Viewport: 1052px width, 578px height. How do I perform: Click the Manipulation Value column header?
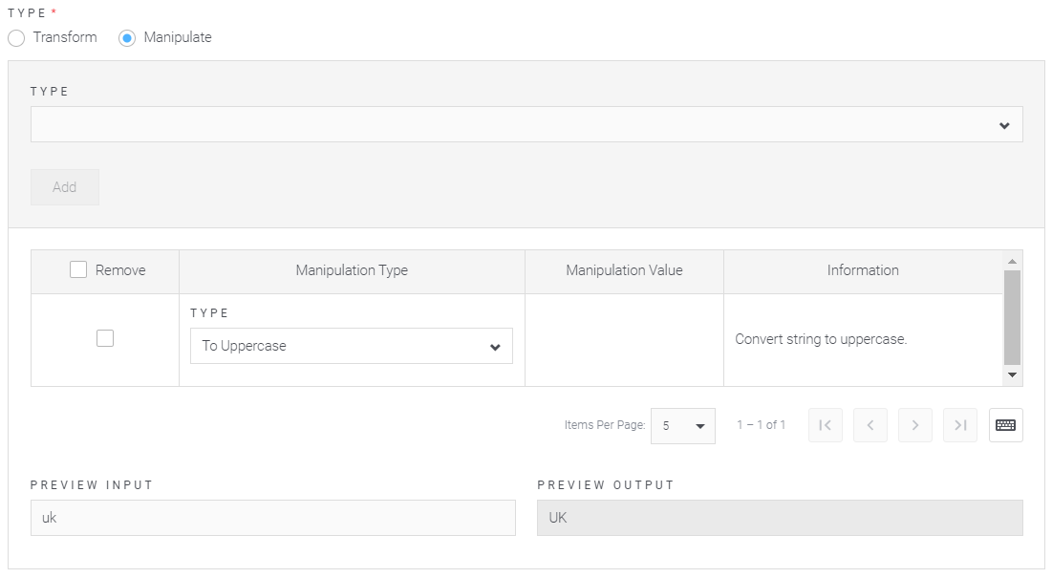624,270
